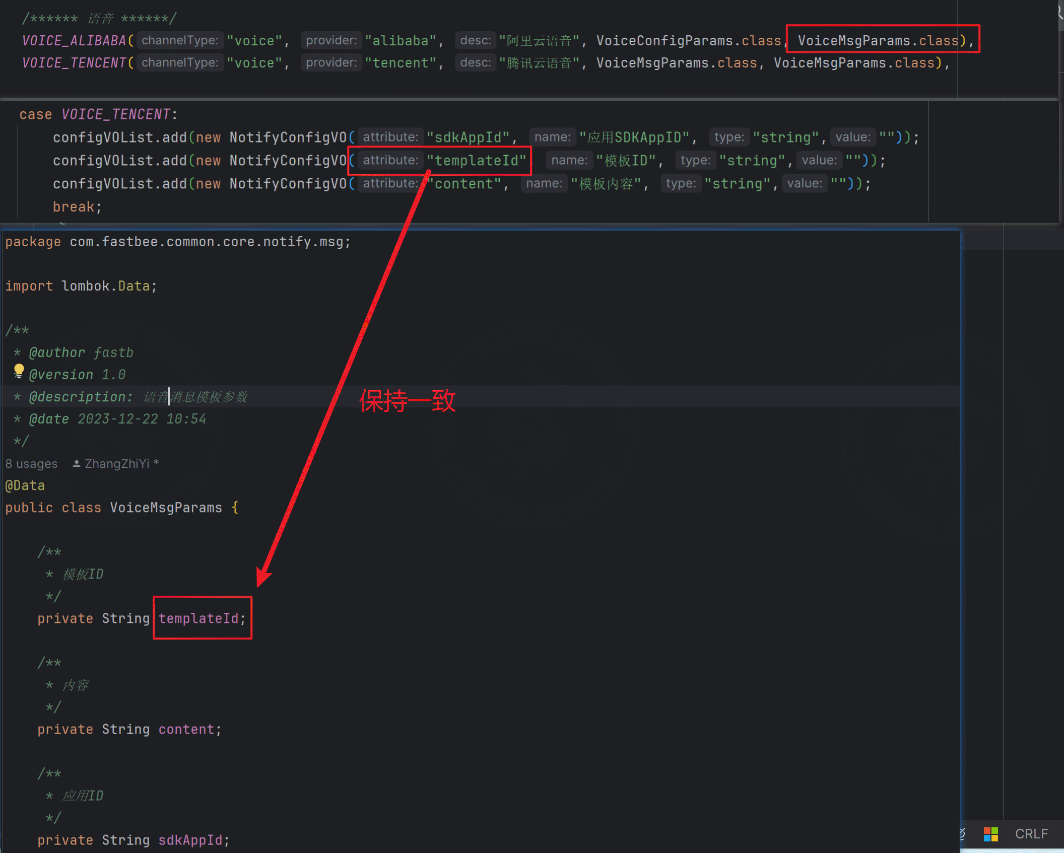Screen dimensions: 1064x853
Task: Click the "sdkAppId" string literal
Action: [468, 137]
